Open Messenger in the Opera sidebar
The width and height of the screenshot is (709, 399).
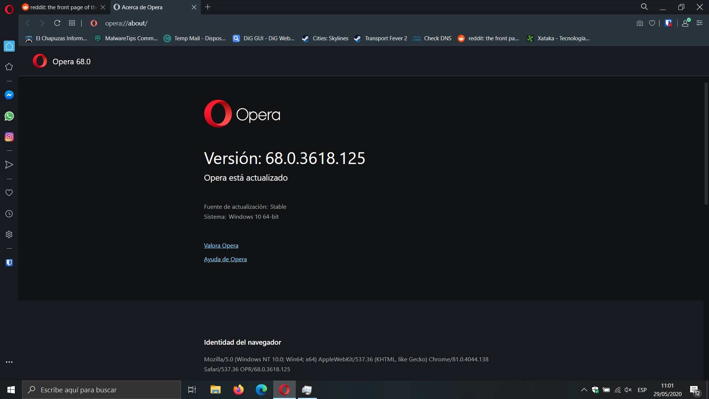9,95
